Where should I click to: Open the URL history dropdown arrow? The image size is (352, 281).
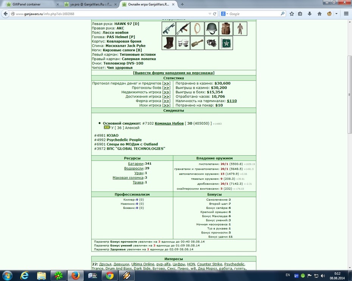[x=210, y=14]
